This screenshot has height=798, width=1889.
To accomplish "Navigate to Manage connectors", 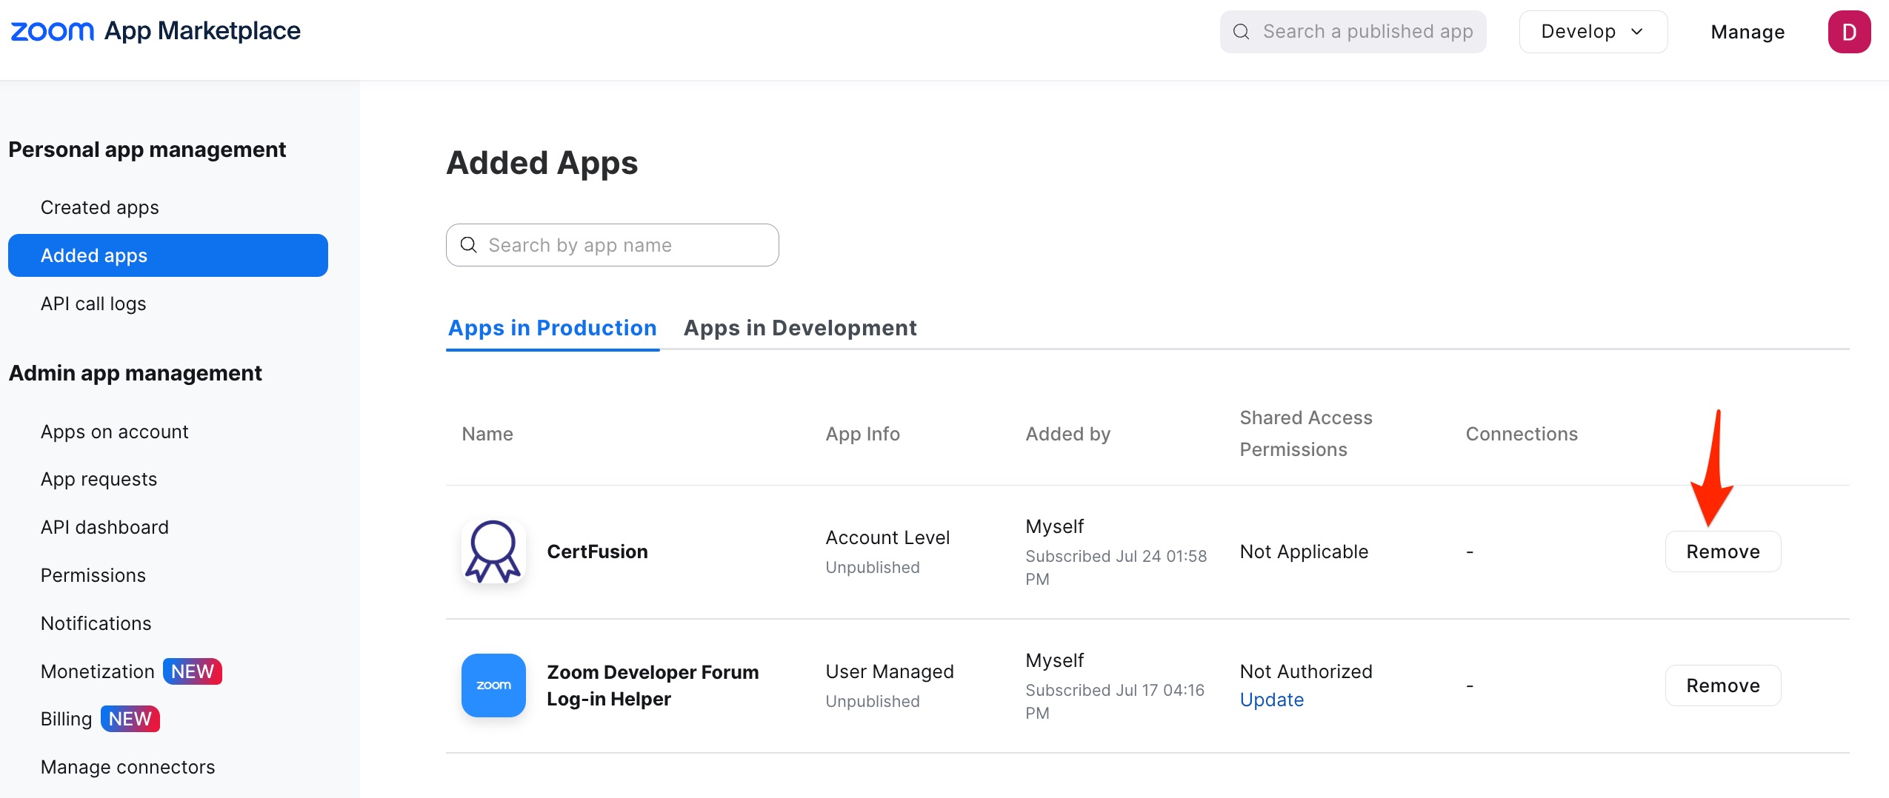I will (x=128, y=767).
